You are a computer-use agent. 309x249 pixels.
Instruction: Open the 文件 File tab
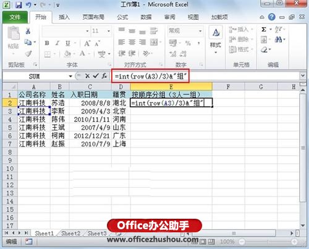click(15, 17)
